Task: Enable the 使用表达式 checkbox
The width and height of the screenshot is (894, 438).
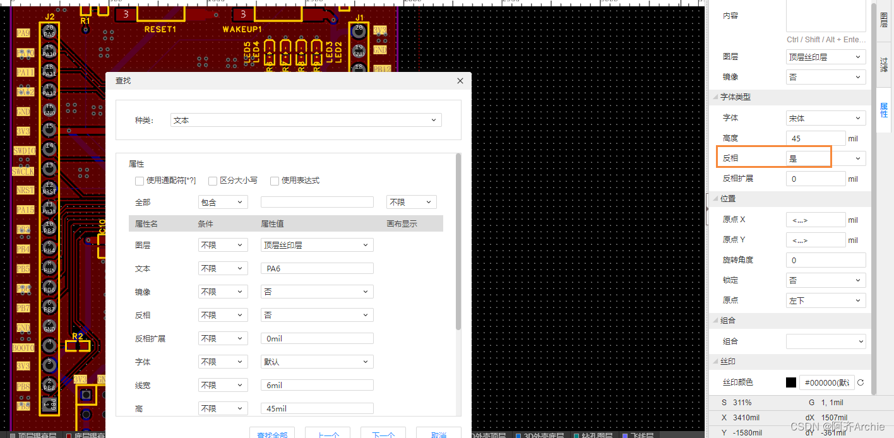Action: (x=275, y=181)
